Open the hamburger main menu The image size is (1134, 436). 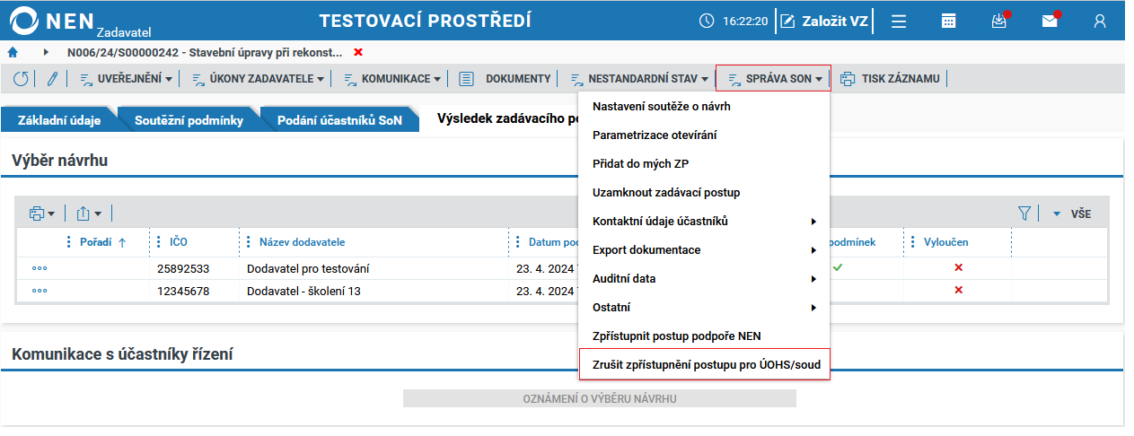click(898, 21)
